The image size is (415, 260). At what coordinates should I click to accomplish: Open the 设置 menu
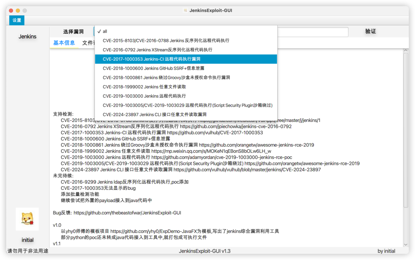click(x=17, y=20)
